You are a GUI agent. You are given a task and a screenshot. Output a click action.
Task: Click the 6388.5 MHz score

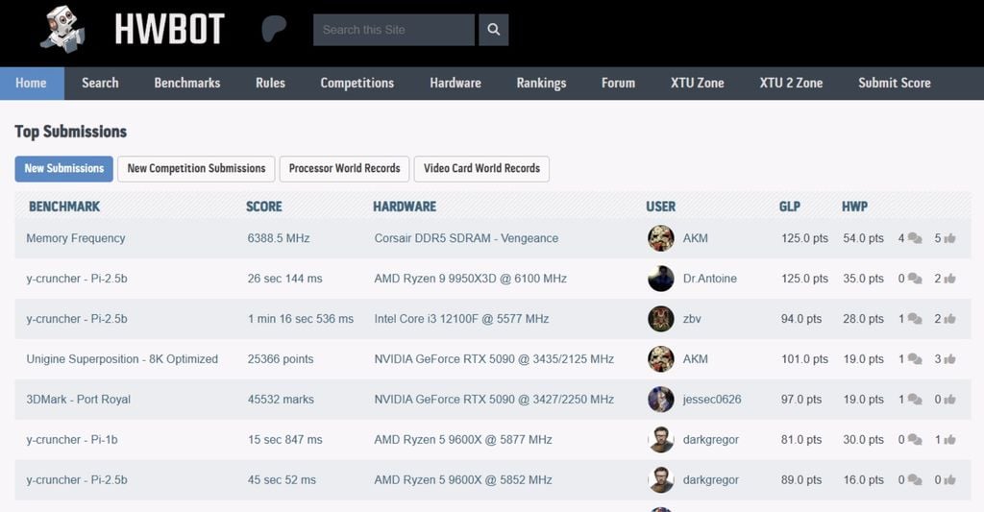pyautogui.click(x=279, y=238)
